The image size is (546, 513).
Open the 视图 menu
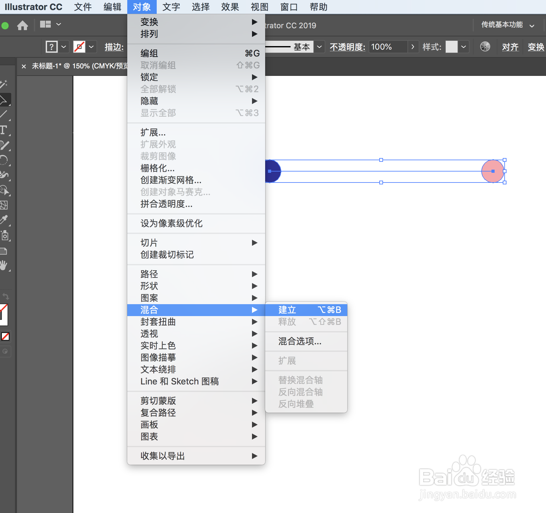pyautogui.click(x=260, y=7)
